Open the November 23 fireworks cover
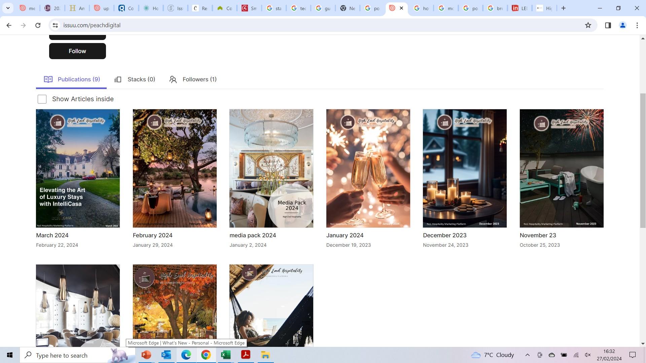This screenshot has height=363, width=646. [x=562, y=168]
